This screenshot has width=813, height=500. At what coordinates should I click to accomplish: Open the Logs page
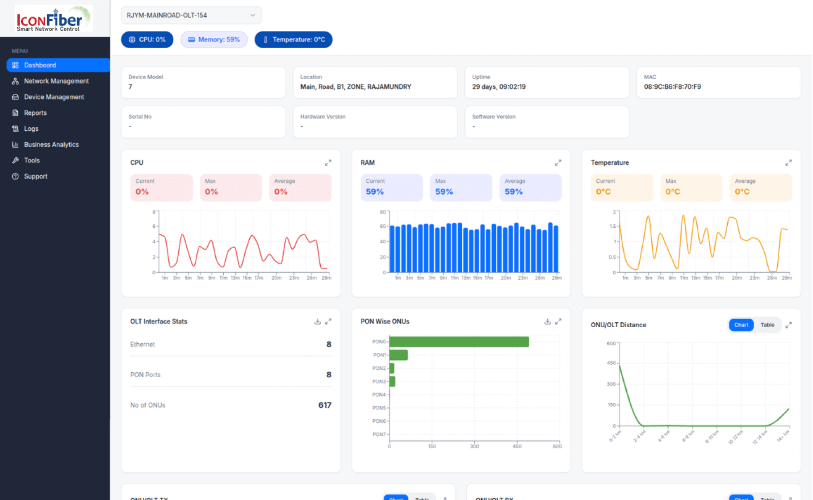tap(31, 129)
